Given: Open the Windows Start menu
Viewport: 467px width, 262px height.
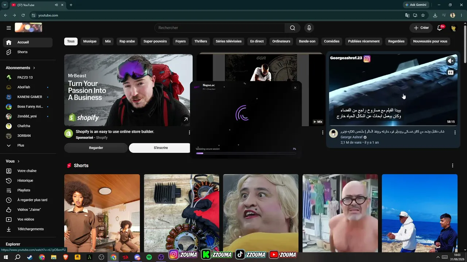Looking at the screenshot, I should (6, 257).
